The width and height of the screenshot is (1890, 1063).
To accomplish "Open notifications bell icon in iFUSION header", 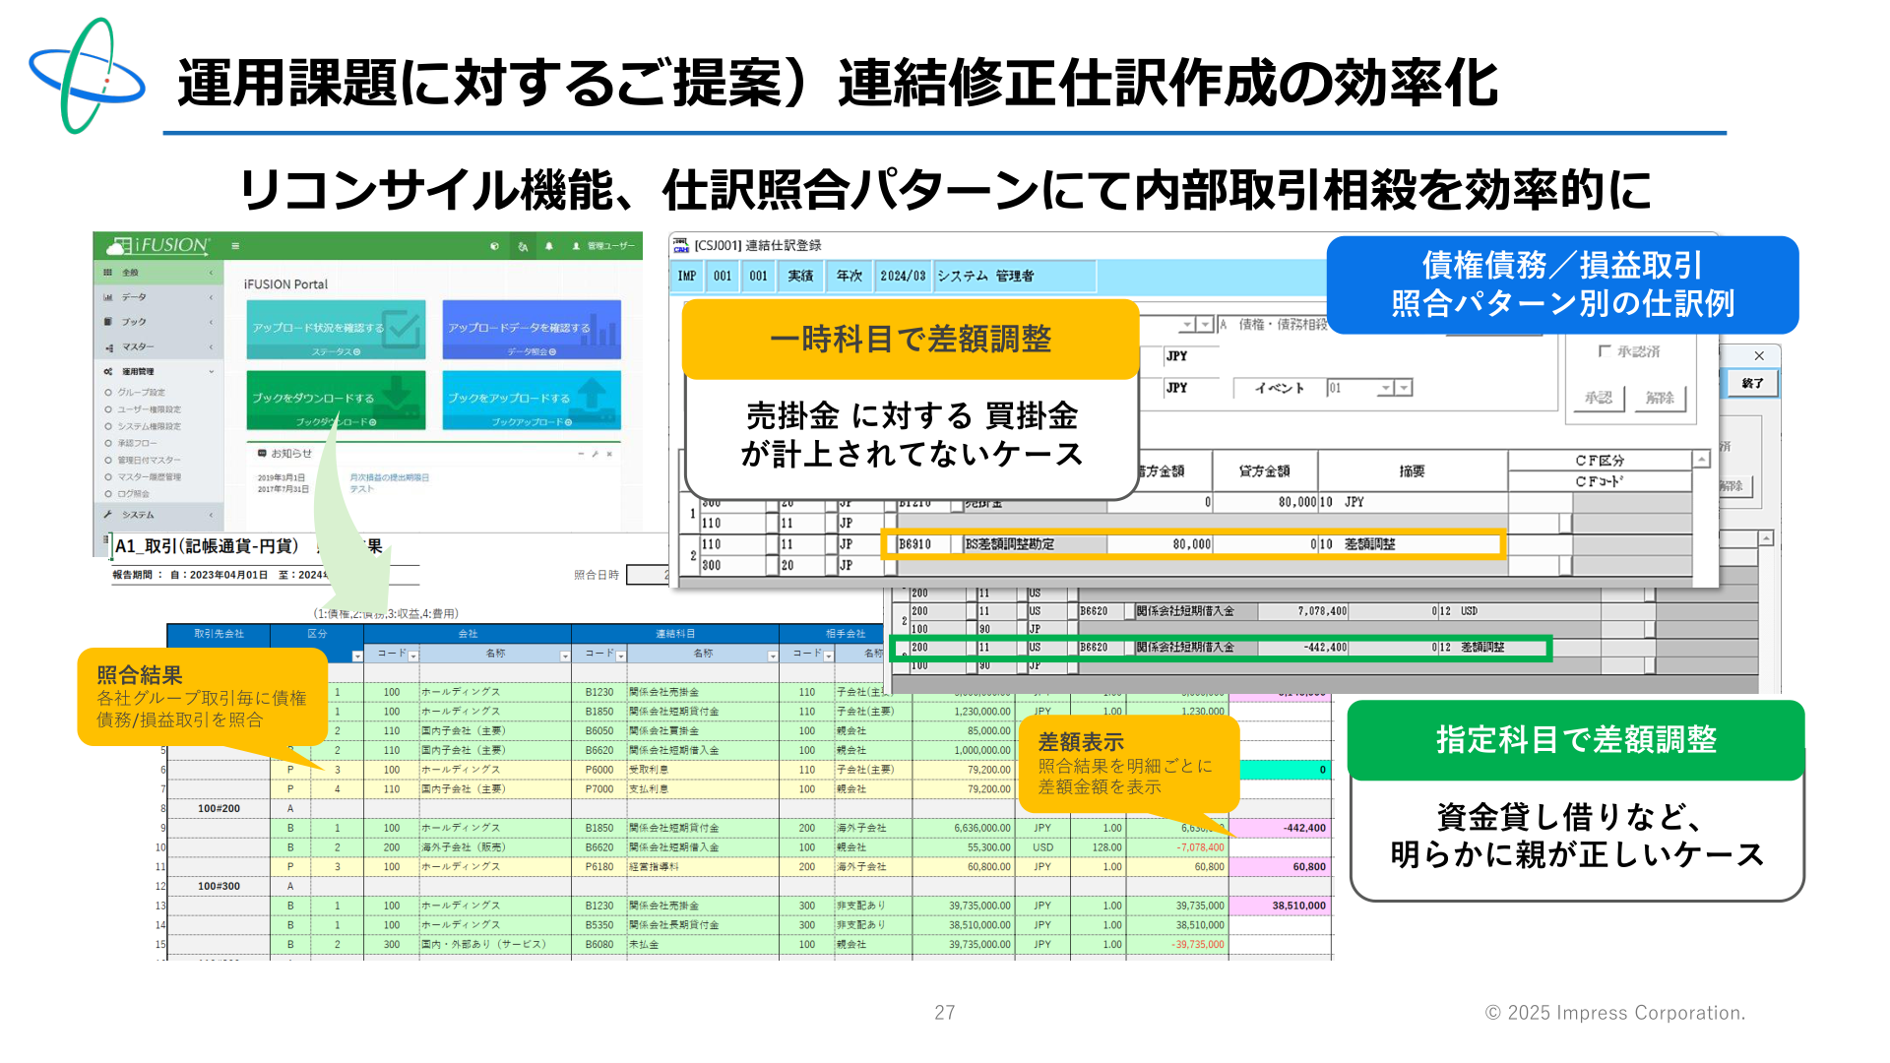I will point(549,246).
